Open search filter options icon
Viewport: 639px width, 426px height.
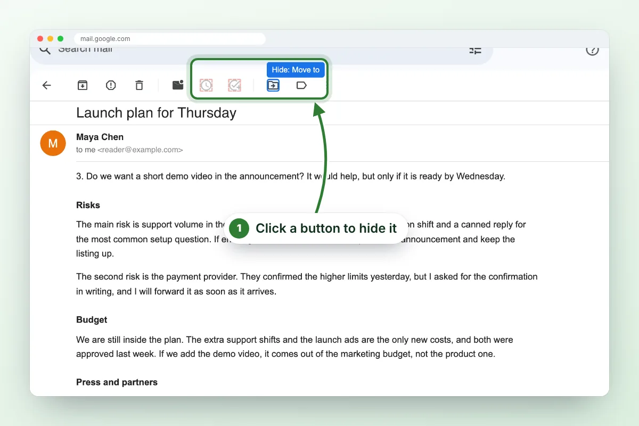click(x=476, y=50)
